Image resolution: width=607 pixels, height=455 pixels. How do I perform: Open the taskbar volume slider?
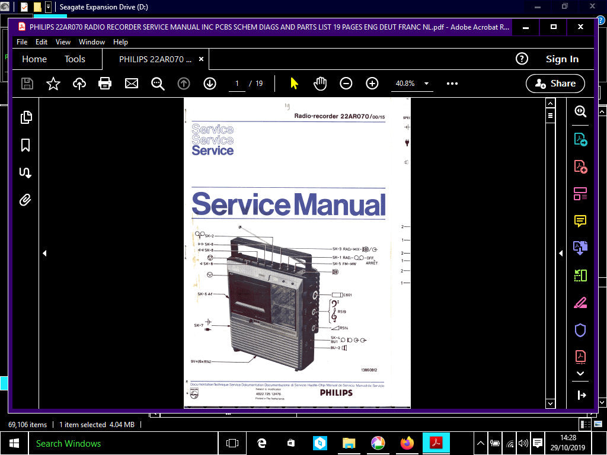pyautogui.click(x=522, y=443)
